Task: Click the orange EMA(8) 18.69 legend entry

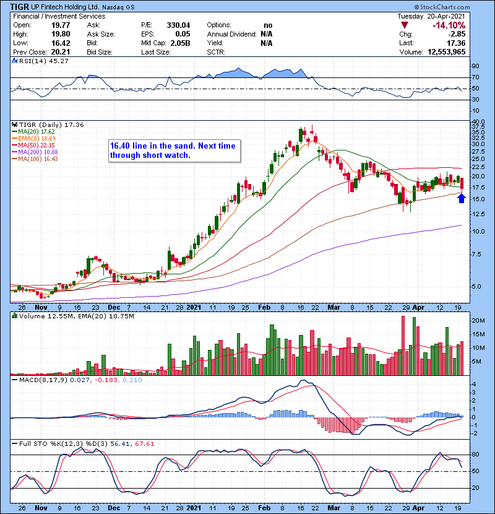Action: point(34,139)
